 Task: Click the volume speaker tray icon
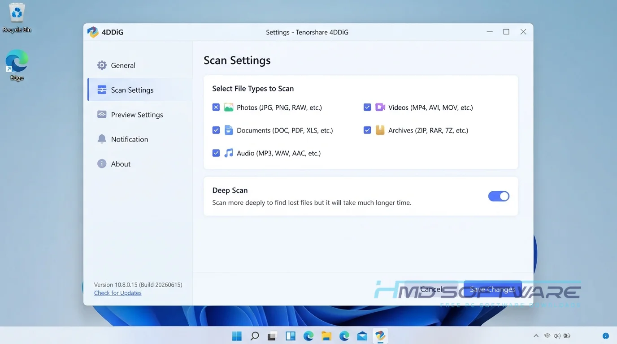pos(557,336)
